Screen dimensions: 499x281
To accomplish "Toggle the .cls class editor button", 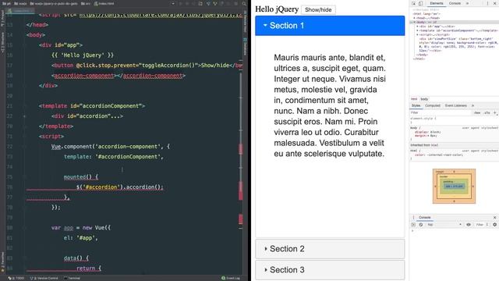I will click(487, 112).
